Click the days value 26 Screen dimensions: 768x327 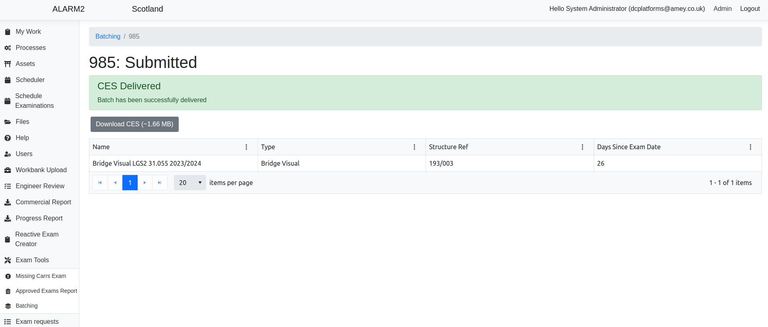click(601, 163)
